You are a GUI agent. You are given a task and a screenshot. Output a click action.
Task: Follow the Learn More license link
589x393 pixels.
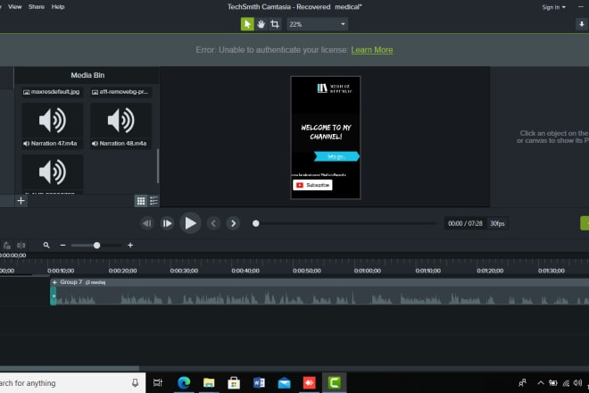point(372,50)
